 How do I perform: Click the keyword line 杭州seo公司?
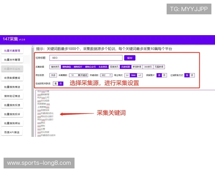43,98
